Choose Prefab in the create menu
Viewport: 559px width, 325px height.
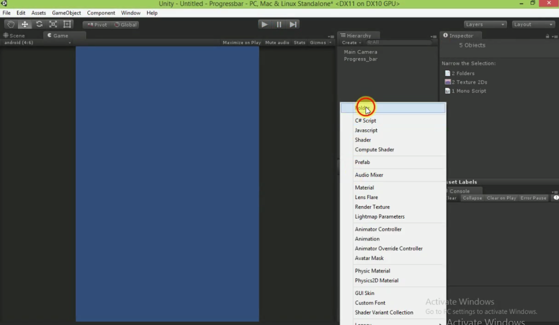(393, 162)
